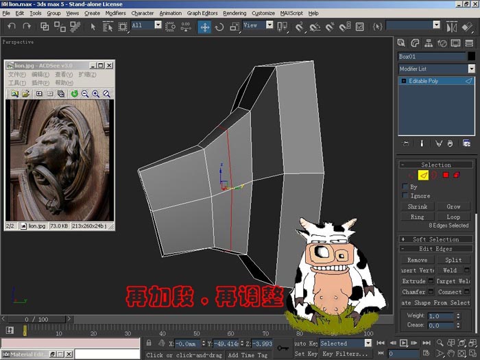The image size is (480, 360).
Task: Toggle the Ignore Backfacing checkbox
Action: pyautogui.click(x=405, y=195)
